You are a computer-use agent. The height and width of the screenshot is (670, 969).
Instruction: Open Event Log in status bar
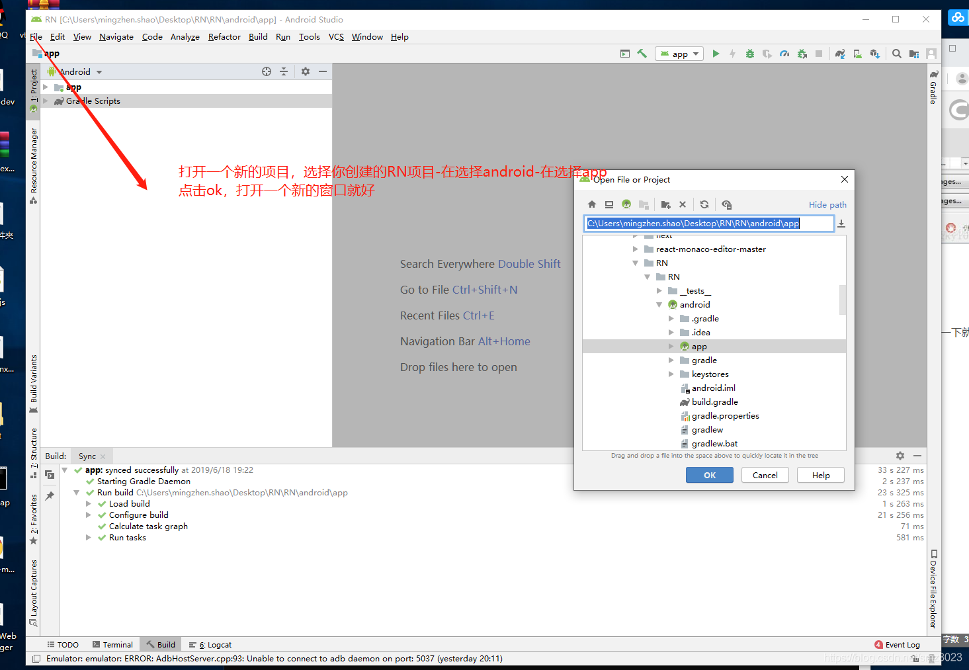tap(897, 645)
